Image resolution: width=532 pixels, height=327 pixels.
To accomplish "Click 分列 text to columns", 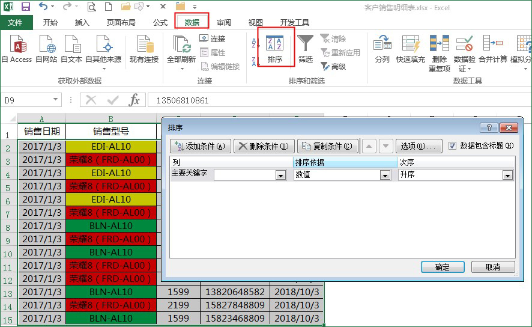I will (382, 49).
